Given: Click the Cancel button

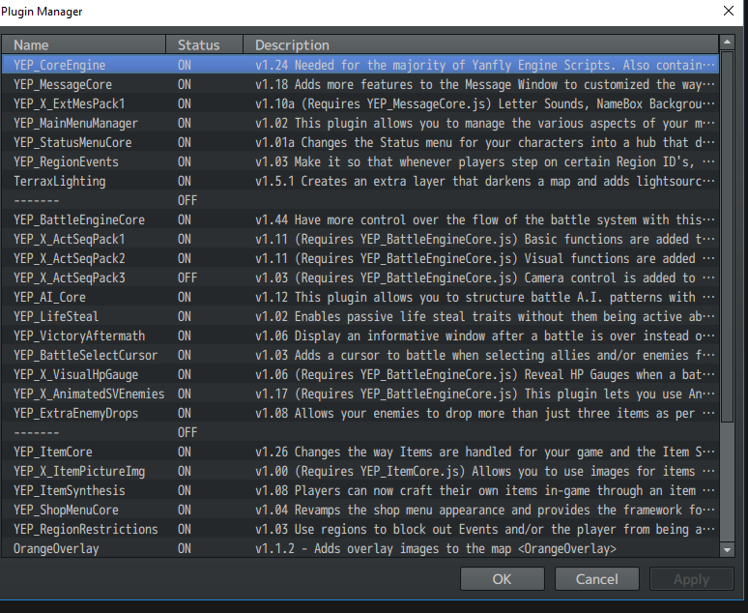Looking at the screenshot, I should pyautogui.click(x=597, y=578).
